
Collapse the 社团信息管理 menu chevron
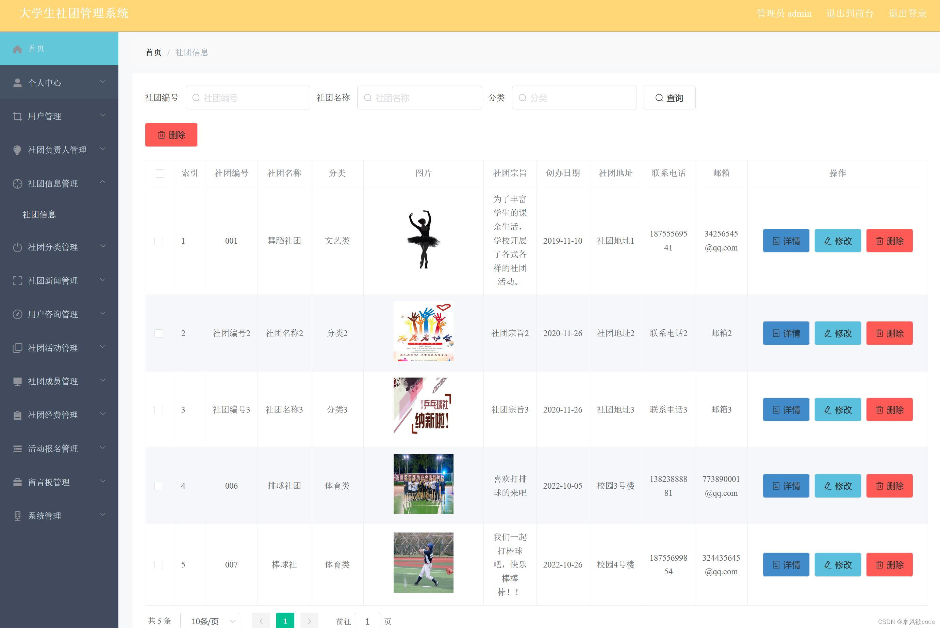point(103,182)
